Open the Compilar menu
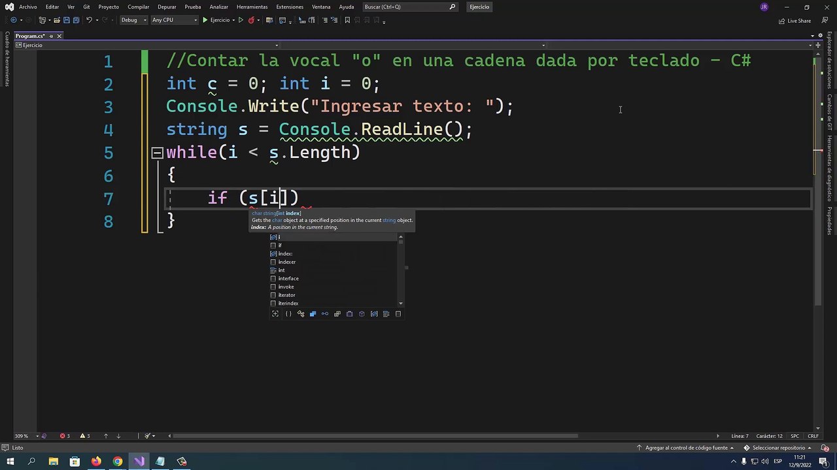Image resolution: width=837 pixels, height=470 pixels. tap(139, 7)
